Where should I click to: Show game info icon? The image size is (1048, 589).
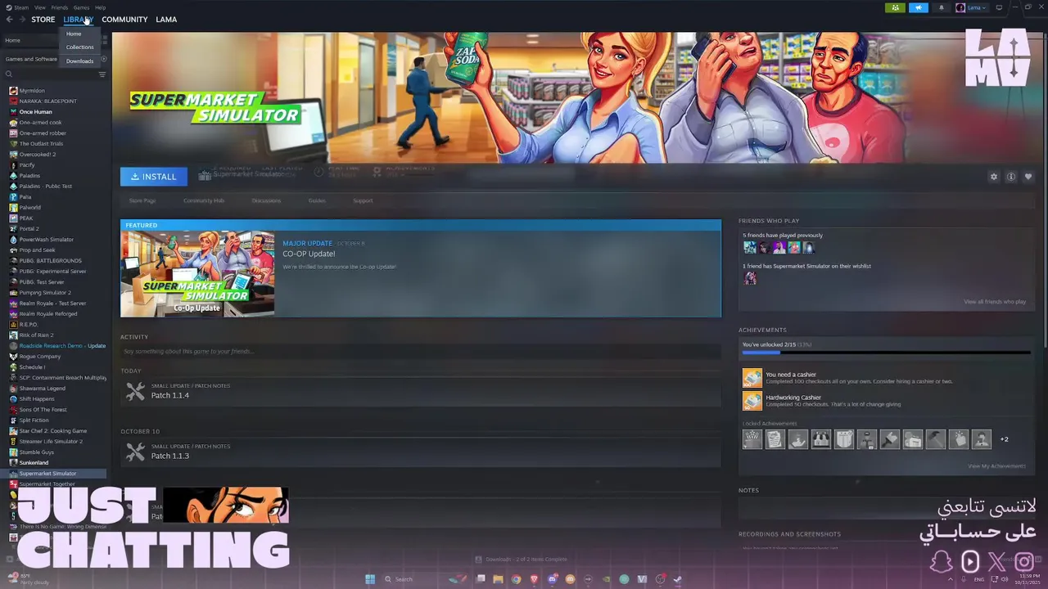pos(1011,177)
